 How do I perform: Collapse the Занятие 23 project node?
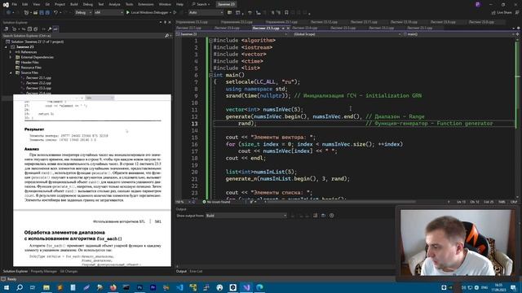coord(6,47)
